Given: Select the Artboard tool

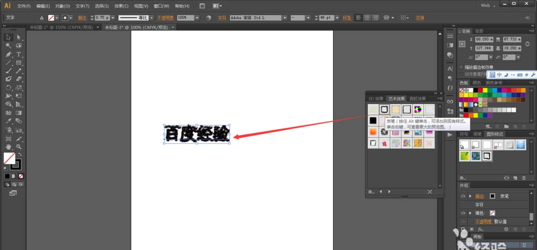Looking at the screenshot, I should coord(9,138).
